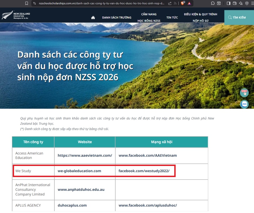Open the TIN TỨC menu item
The image size is (254, 213).
[x=172, y=18]
